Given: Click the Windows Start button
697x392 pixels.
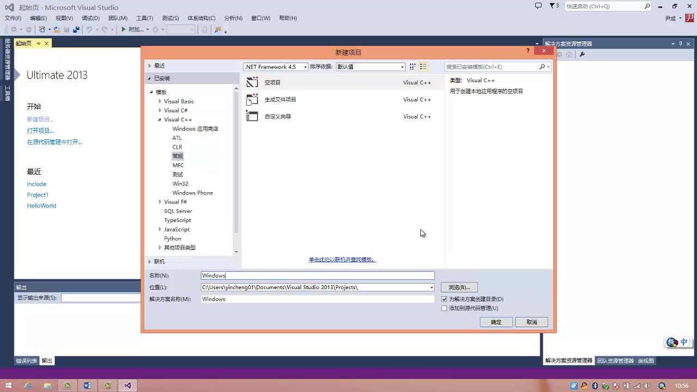Looking at the screenshot, I should tap(8, 385).
